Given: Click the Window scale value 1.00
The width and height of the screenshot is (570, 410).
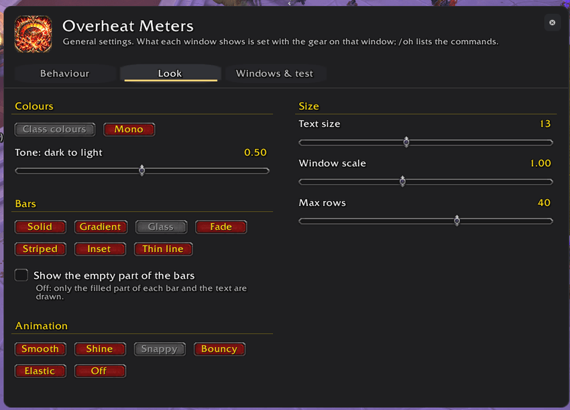Looking at the screenshot, I should click(540, 163).
